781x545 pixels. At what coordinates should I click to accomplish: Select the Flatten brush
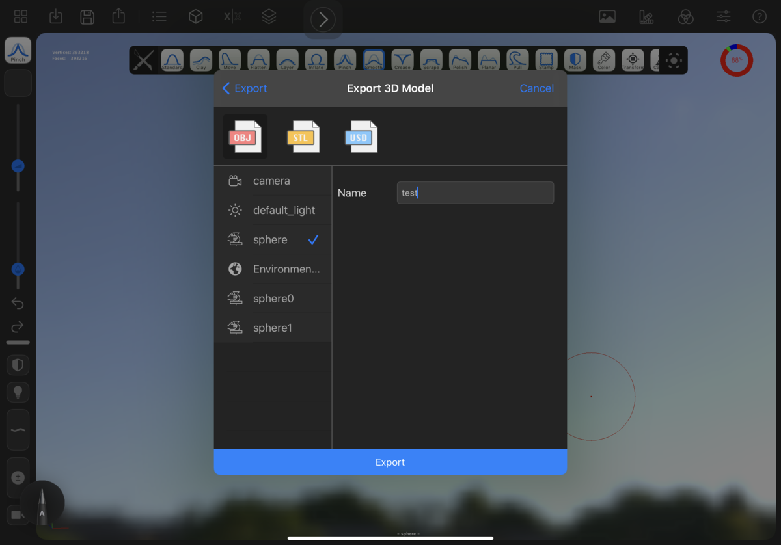click(x=258, y=60)
